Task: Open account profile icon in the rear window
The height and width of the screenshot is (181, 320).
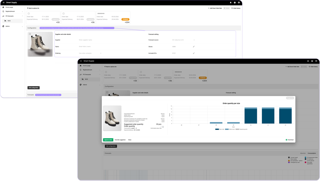Action: (239, 2)
